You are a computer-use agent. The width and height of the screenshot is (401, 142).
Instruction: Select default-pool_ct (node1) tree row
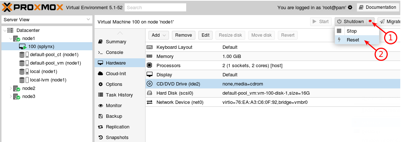point(47,55)
